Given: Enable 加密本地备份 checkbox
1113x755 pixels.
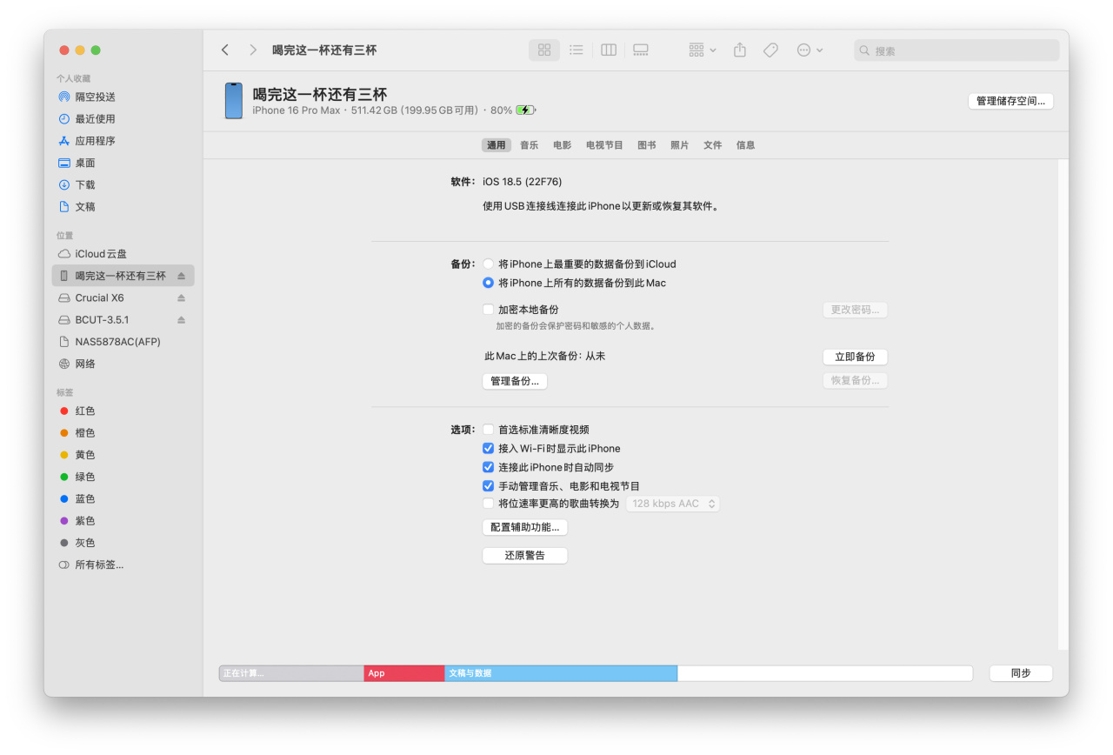Looking at the screenshot, I should click(x=489, y=310).
